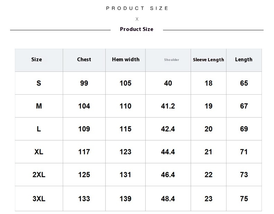
Task: Select the shoulder value 42.4
Action: coord(168,129)
